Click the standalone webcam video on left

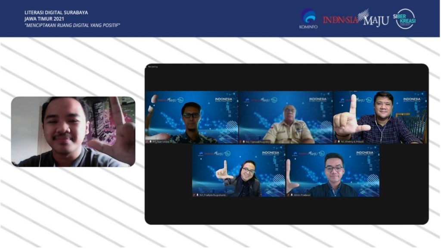73,131
